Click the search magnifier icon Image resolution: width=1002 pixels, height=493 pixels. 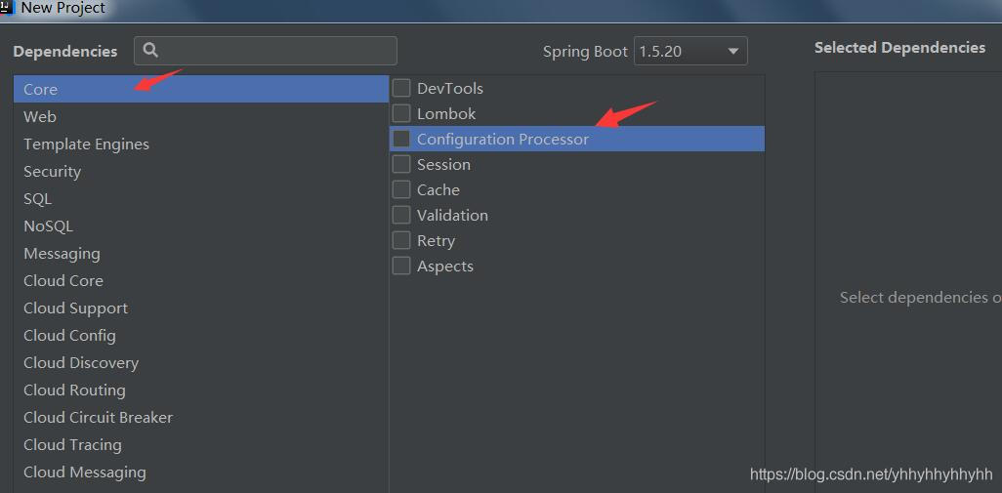tap(150, 51)
